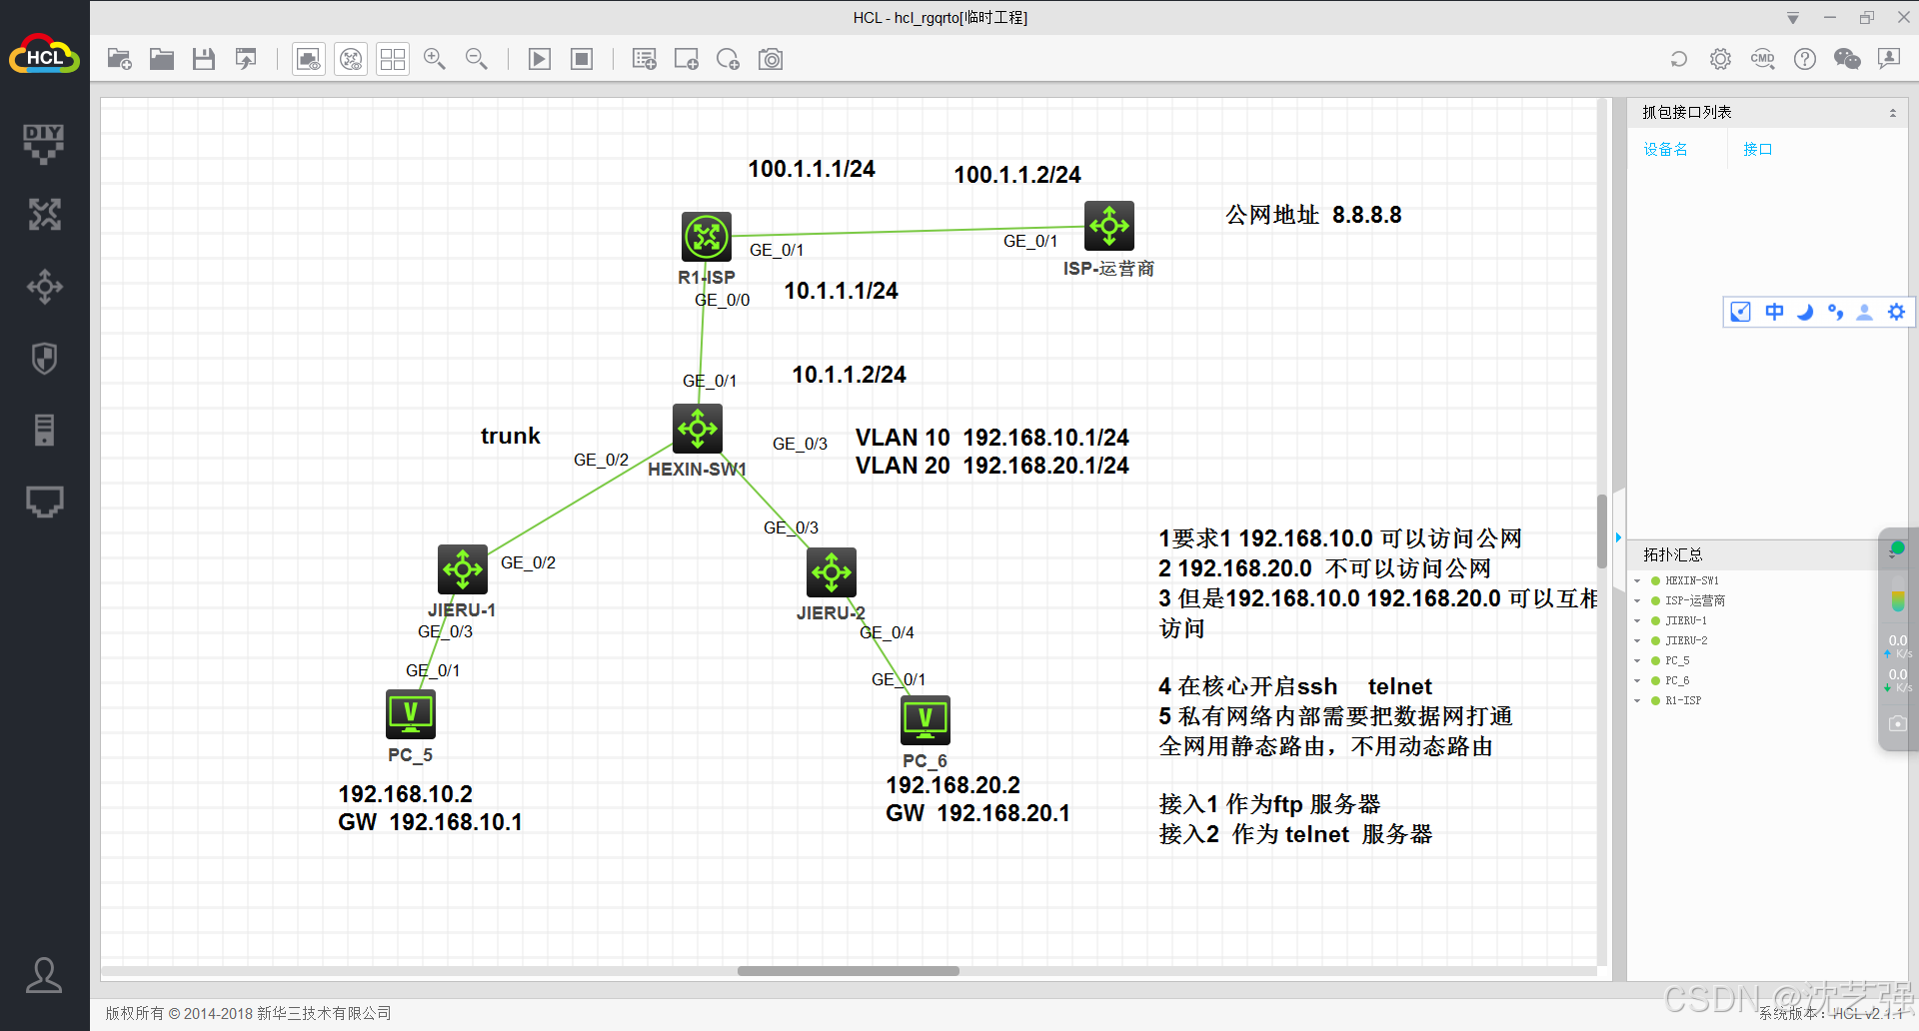Create a new project with folder-plus icon
Viewport: 1919px width, 1031px height.
point(120,59)
